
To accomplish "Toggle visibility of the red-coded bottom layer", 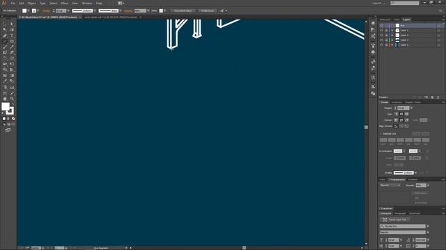I will [x=381, y=44].
